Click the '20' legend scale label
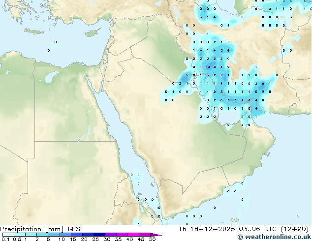The height and width of the screenshot is (241, 312). click(x=84, y=239)
